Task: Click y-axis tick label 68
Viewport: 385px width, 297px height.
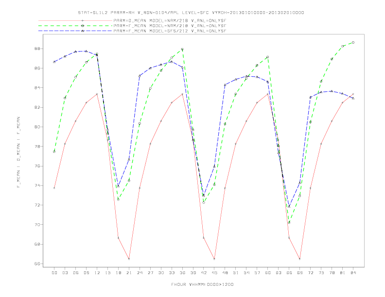Action: 37,244
